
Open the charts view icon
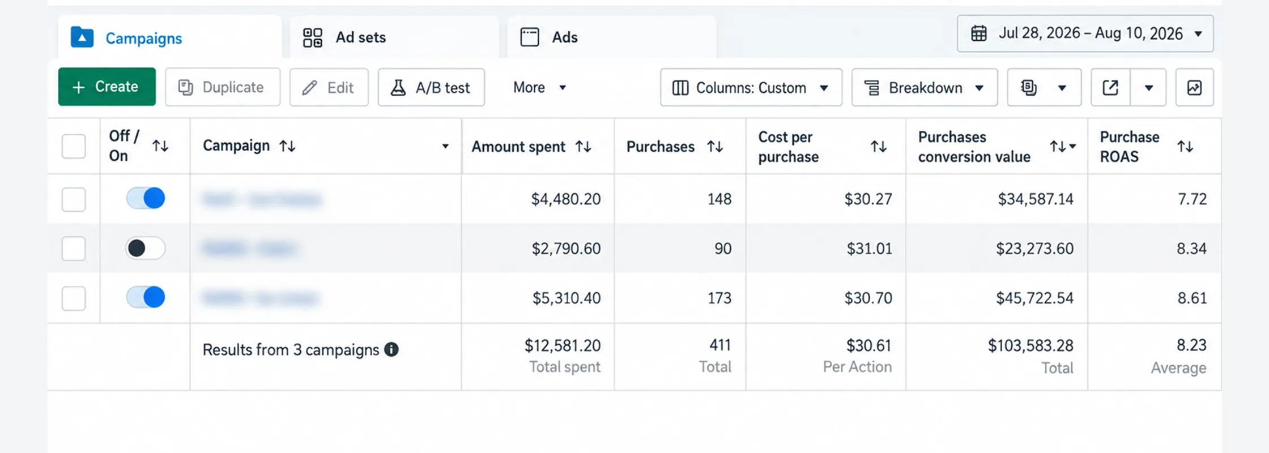[1194, 87]
